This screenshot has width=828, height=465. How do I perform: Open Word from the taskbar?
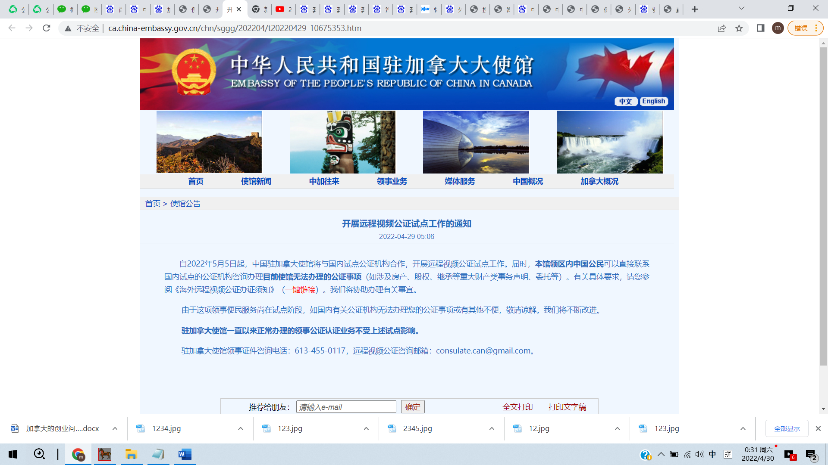coord(185,454)
